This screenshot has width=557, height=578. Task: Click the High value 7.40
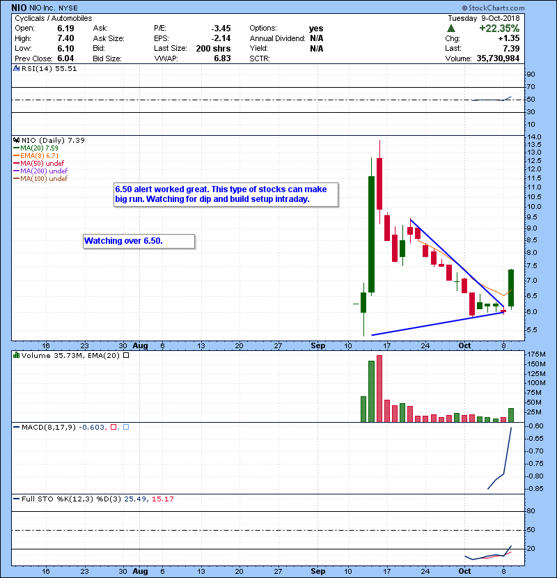[65, 38]
